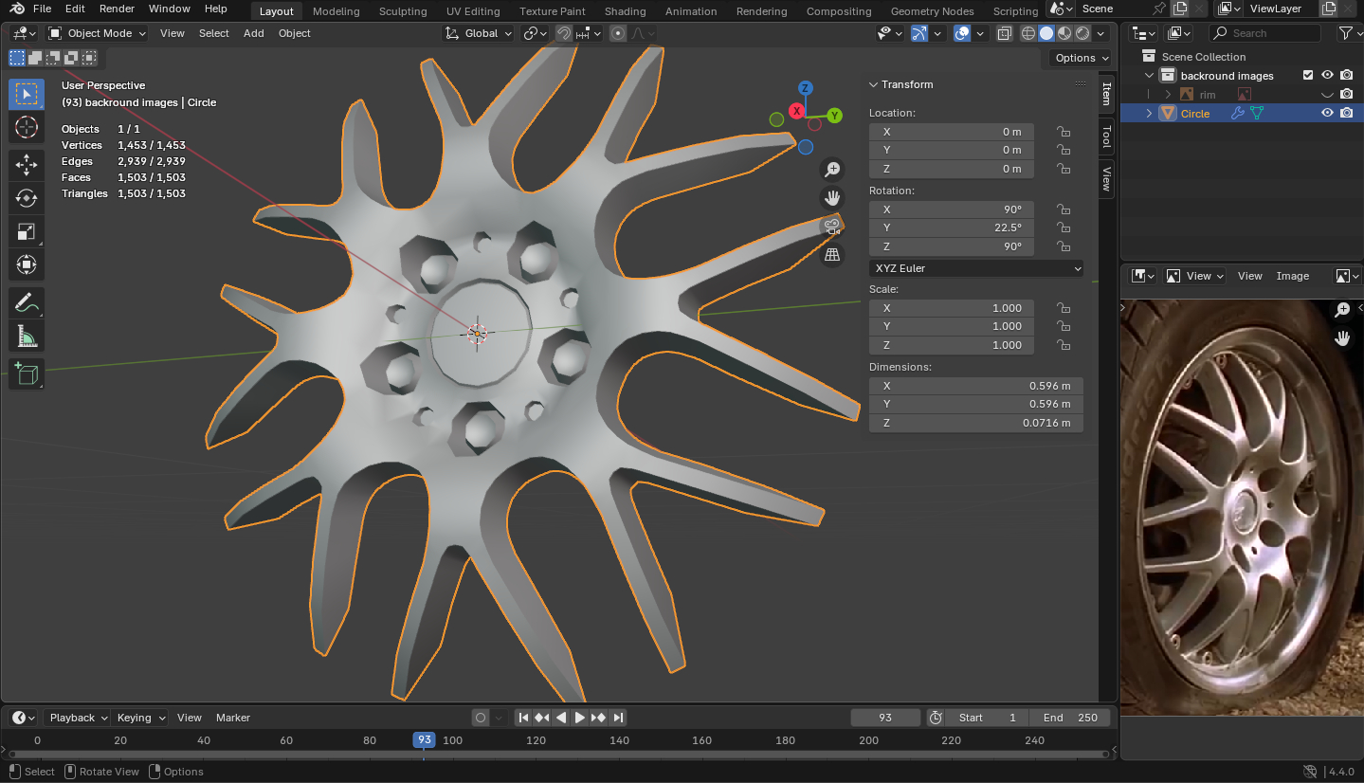
Task: Open the XYZ Euler rotation mode dropdown
Action: pyautogui.click(x=976, y=268)
